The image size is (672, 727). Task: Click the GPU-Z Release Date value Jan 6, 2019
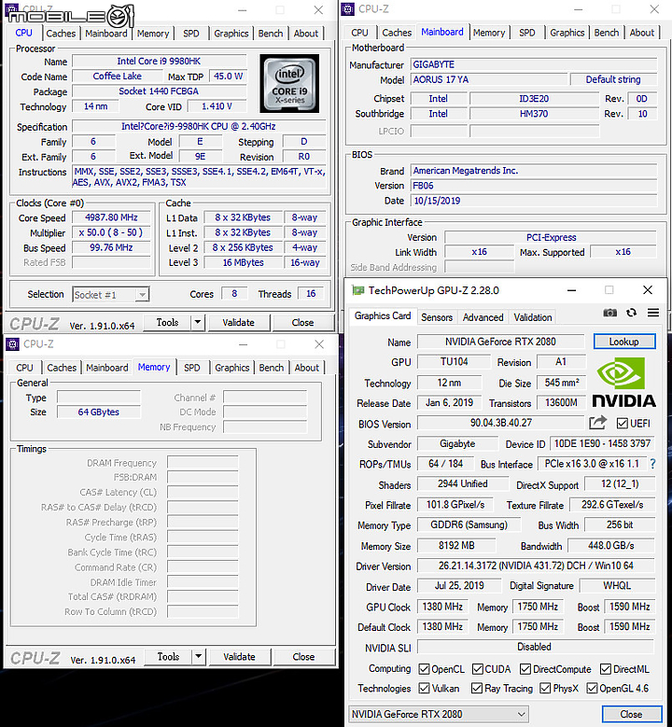pyautogui.click(x=449, y=402)
